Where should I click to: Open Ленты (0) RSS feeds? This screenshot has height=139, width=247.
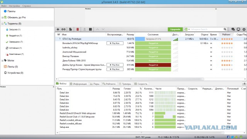tap(13, 67)
